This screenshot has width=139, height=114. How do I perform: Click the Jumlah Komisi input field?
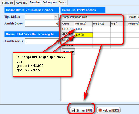click(42, 41)
